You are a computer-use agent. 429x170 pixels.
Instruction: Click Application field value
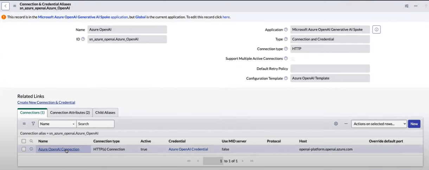click(330, 30)
